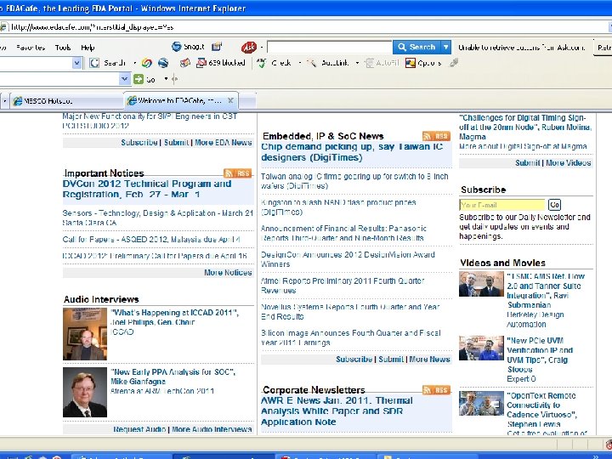The height and width of the screenshot is (459, 612).
Task: Open dropdown arrow next to AutoLink
Action: pos(357,63)
